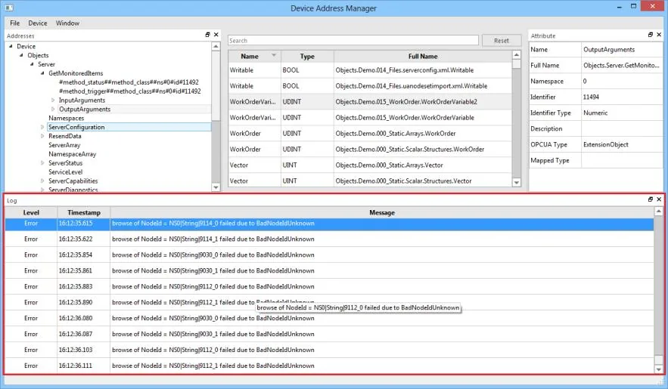Collapse the Device tree node

click(x=11, y=46)
